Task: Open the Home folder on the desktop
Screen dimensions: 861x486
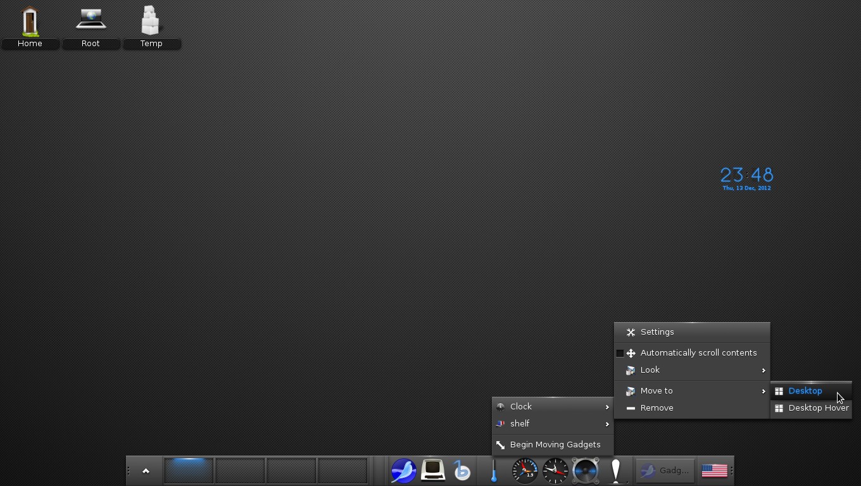Action: pyautogui.click(x=30, y=25)
